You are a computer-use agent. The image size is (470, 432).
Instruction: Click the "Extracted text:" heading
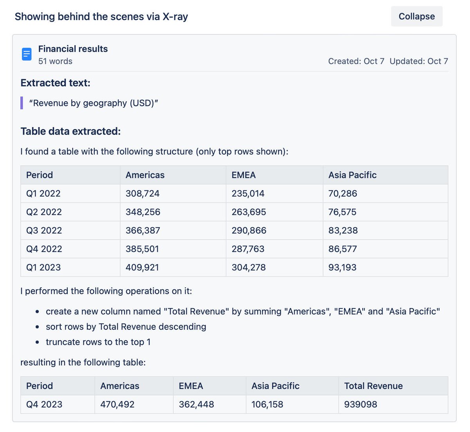[55, 83]
